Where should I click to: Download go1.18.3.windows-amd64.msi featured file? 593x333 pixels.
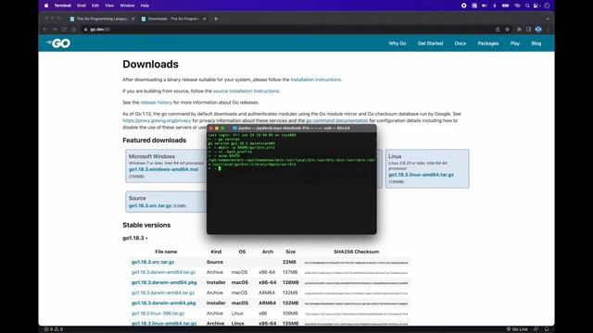click(163, 169)
